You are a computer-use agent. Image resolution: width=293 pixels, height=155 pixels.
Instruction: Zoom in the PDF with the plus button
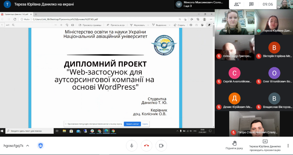[61, 25]
